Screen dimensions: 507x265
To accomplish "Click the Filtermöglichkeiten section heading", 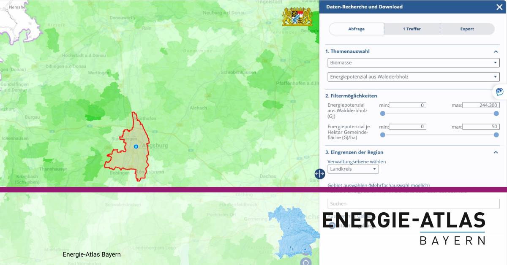I will point(351,96).
